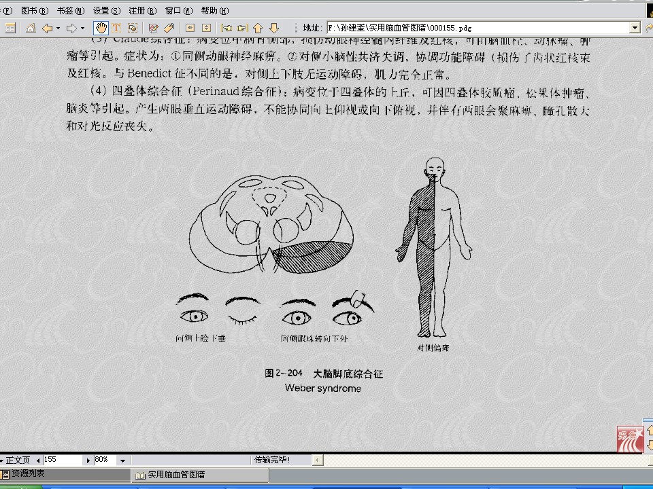This screenshot has height=489, width=653.
Task: Click the fit-width view icon
Action: [190, 28]
